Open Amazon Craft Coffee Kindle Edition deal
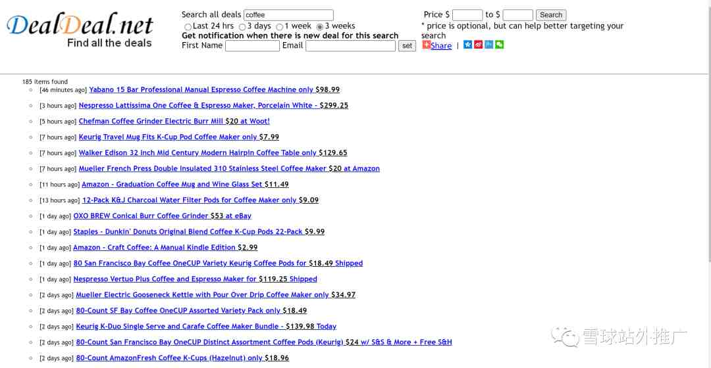 (165, 248)
